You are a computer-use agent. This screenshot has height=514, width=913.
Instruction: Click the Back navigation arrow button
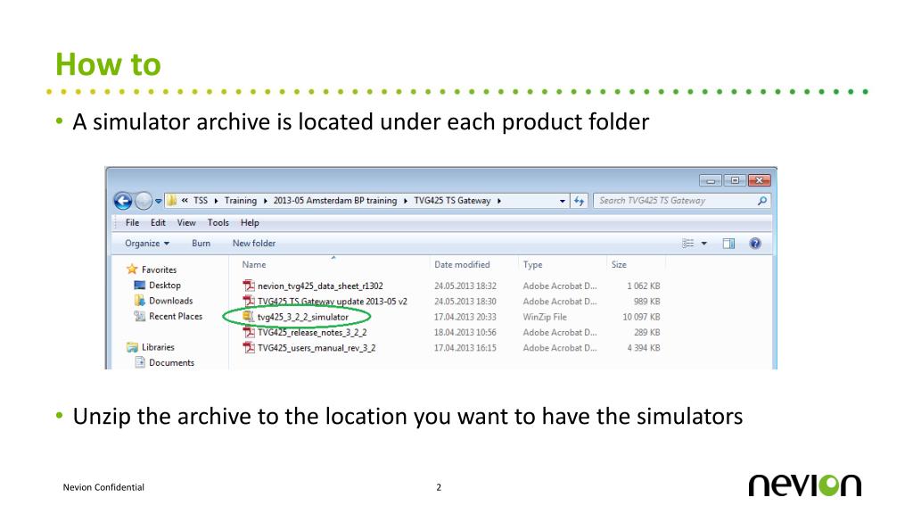(123, 201)
